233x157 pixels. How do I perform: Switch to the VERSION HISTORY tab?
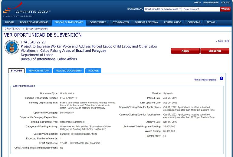(39, 70)
